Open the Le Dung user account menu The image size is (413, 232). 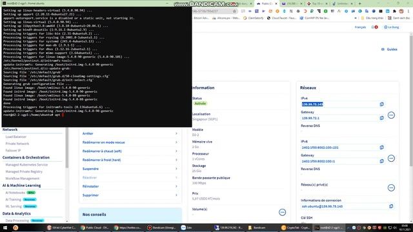pos(392,27)
